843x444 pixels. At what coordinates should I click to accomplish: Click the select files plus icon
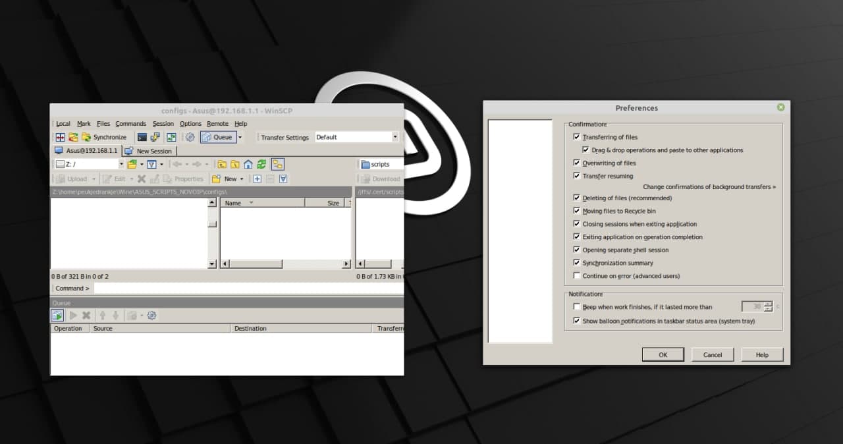pos(257,179)
